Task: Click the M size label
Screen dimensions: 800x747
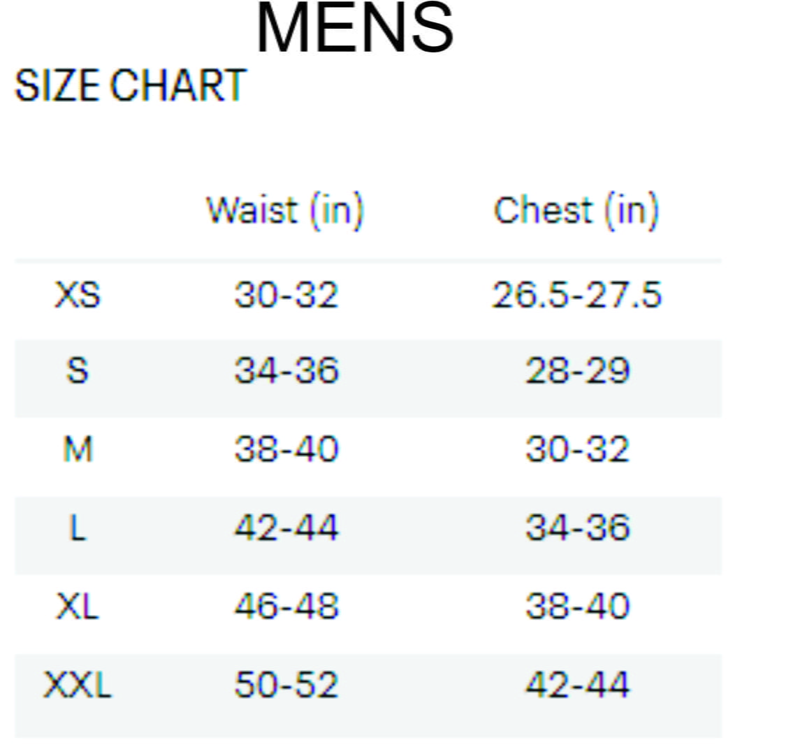Action: point(78,449)
